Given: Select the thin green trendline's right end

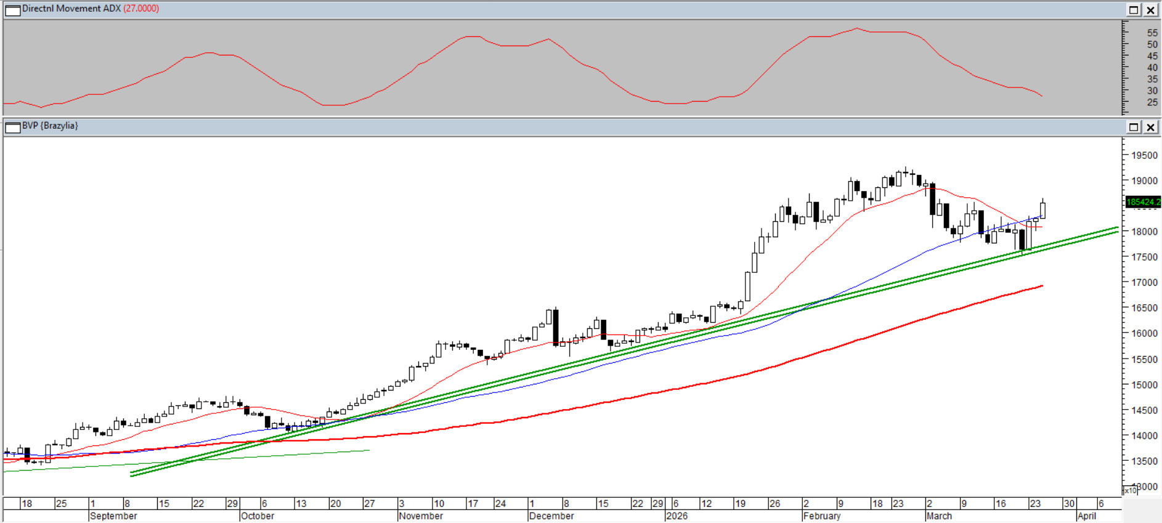Looking at the screenshot, I should coord(367,450).
